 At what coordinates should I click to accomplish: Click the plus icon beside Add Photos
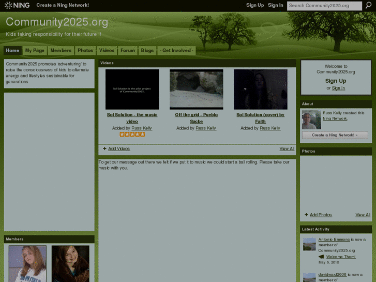(306, 215)
